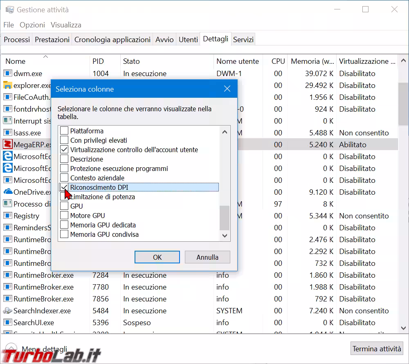Open the Opzioni menu
Viewport: 409px width, 364px height.
[x=32, y=25]
